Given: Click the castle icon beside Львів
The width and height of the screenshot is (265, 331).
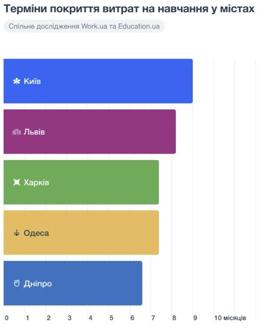Looking at the screenshot, I should point(17,132).
